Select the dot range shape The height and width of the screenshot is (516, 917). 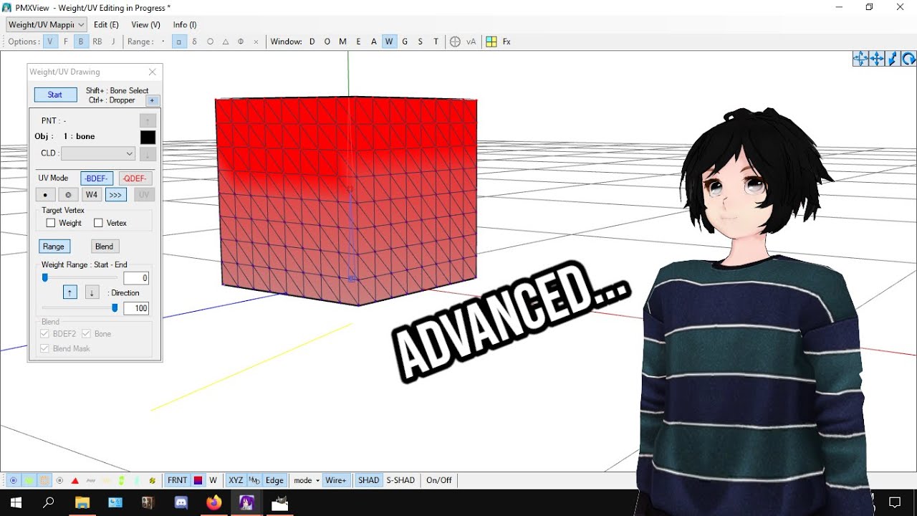(163, 42)
